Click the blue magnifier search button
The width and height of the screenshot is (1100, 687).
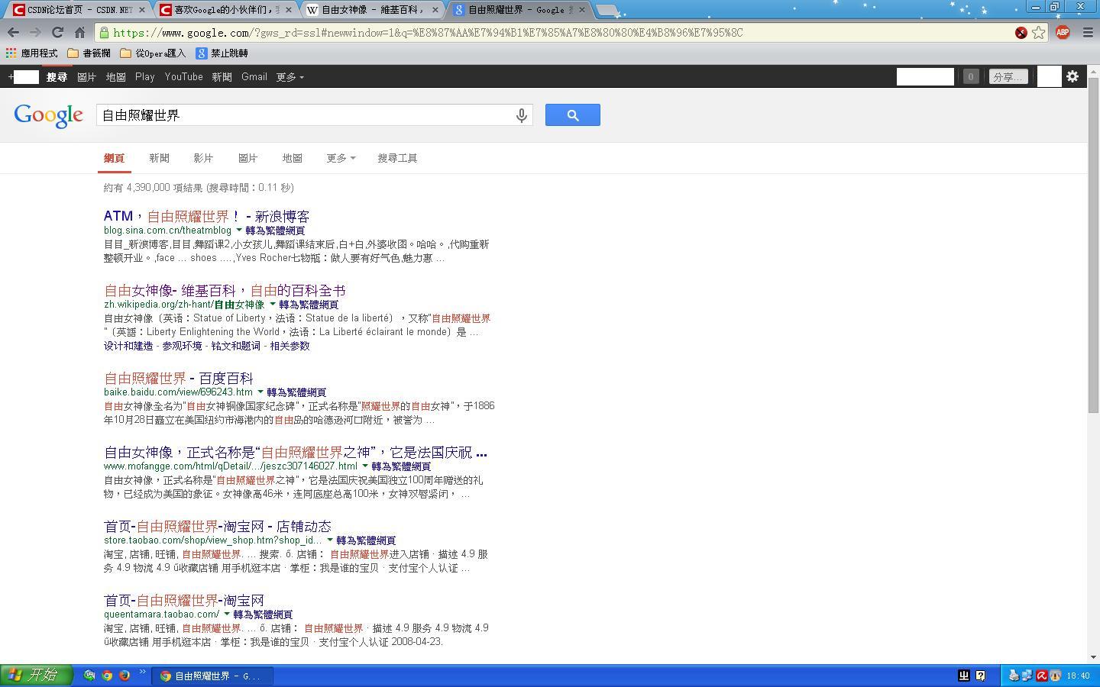[573, 115]
